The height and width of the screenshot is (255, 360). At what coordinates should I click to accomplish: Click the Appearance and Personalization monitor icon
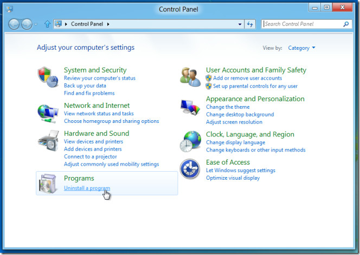tap(190, 107)
